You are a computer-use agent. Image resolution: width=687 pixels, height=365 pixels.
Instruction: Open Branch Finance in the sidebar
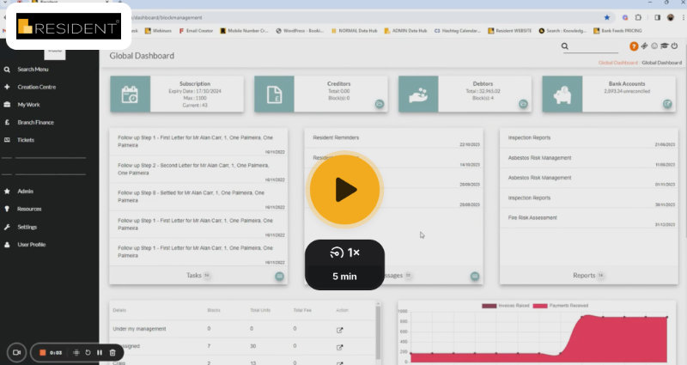[x=35, y=122]
